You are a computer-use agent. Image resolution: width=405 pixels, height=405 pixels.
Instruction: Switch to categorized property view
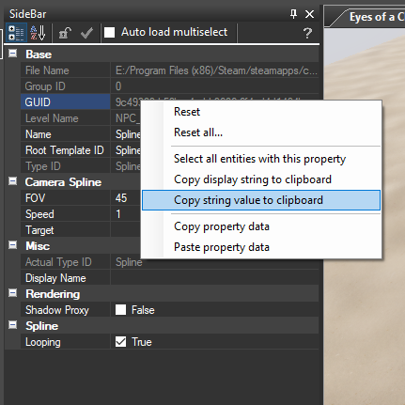point(16,33)
